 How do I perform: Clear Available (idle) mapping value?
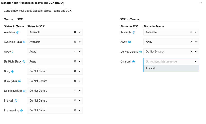click(x=75, y=42)
